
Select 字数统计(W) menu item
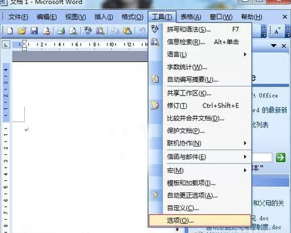point(200,67)
